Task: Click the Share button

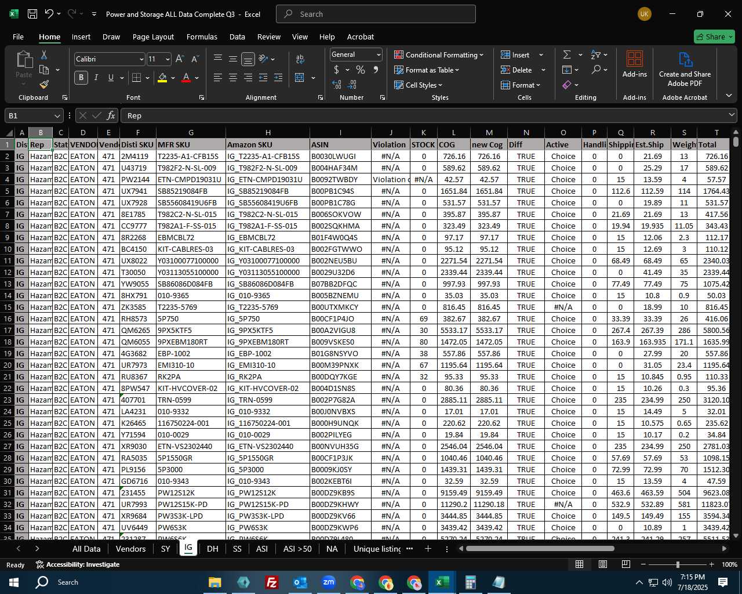Action: 714,37
